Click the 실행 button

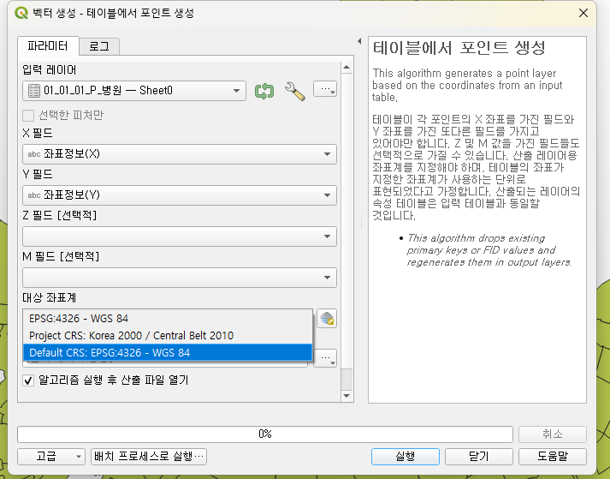[406, 457]
